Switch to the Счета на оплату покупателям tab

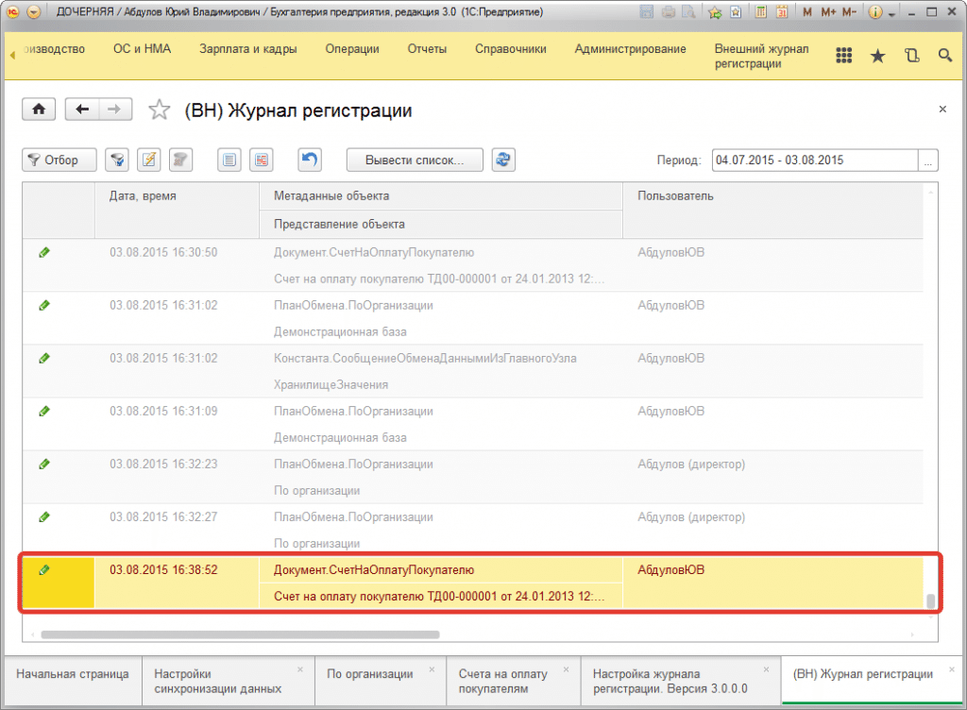[502, 680]
